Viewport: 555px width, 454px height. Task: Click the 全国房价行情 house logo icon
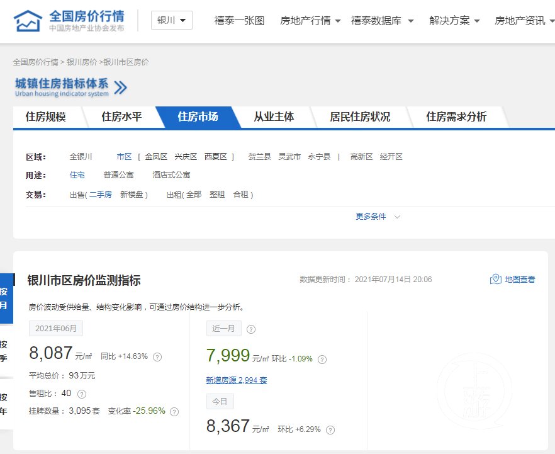[28, 21]
